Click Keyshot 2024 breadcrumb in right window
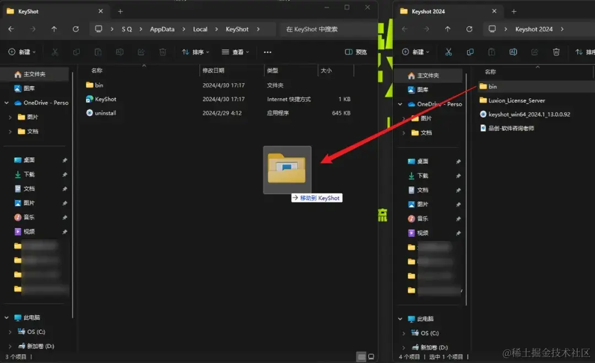 (x=533, y=29)
